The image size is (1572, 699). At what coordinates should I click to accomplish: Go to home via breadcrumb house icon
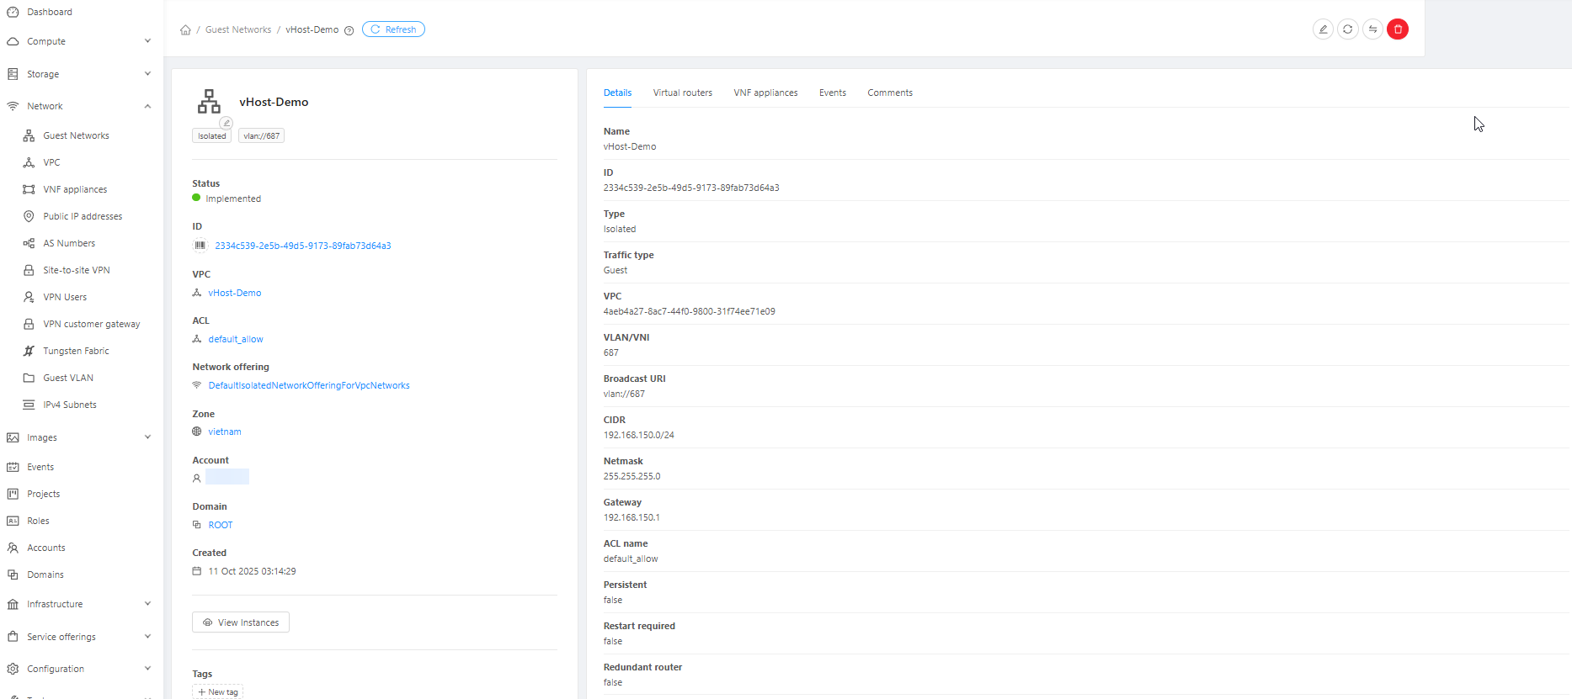(x=185, y=29)
